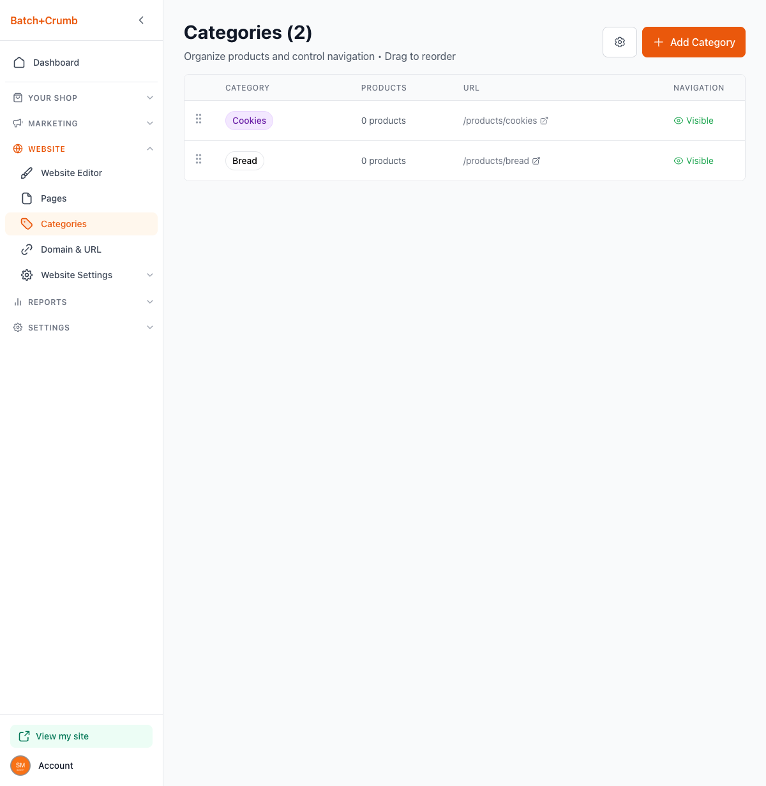This screenshot has width=766, height=786.
Task: Click the View my site link
Action: (80, 736)
